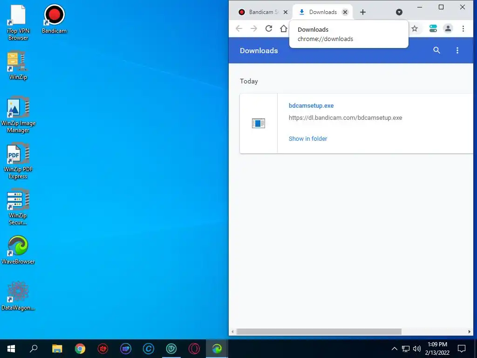Image resolution: width=477 pixels, height=358 pixels.
Task: Open File Explorer from the taskbar
Action: point(57,349)
